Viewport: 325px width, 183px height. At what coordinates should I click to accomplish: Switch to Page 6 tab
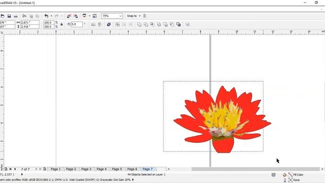[132, 169]
